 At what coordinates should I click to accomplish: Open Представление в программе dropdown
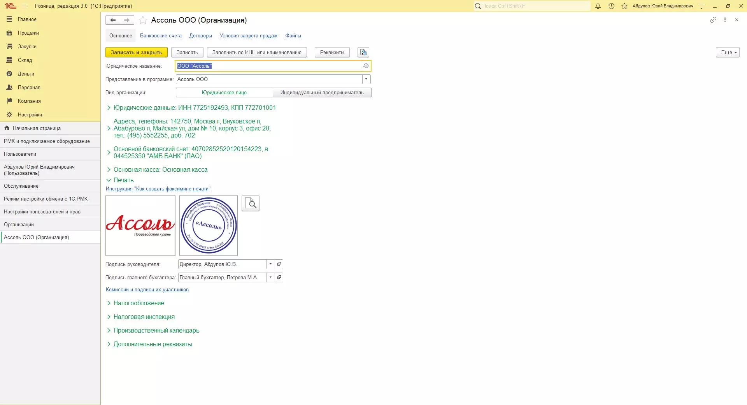366,79
